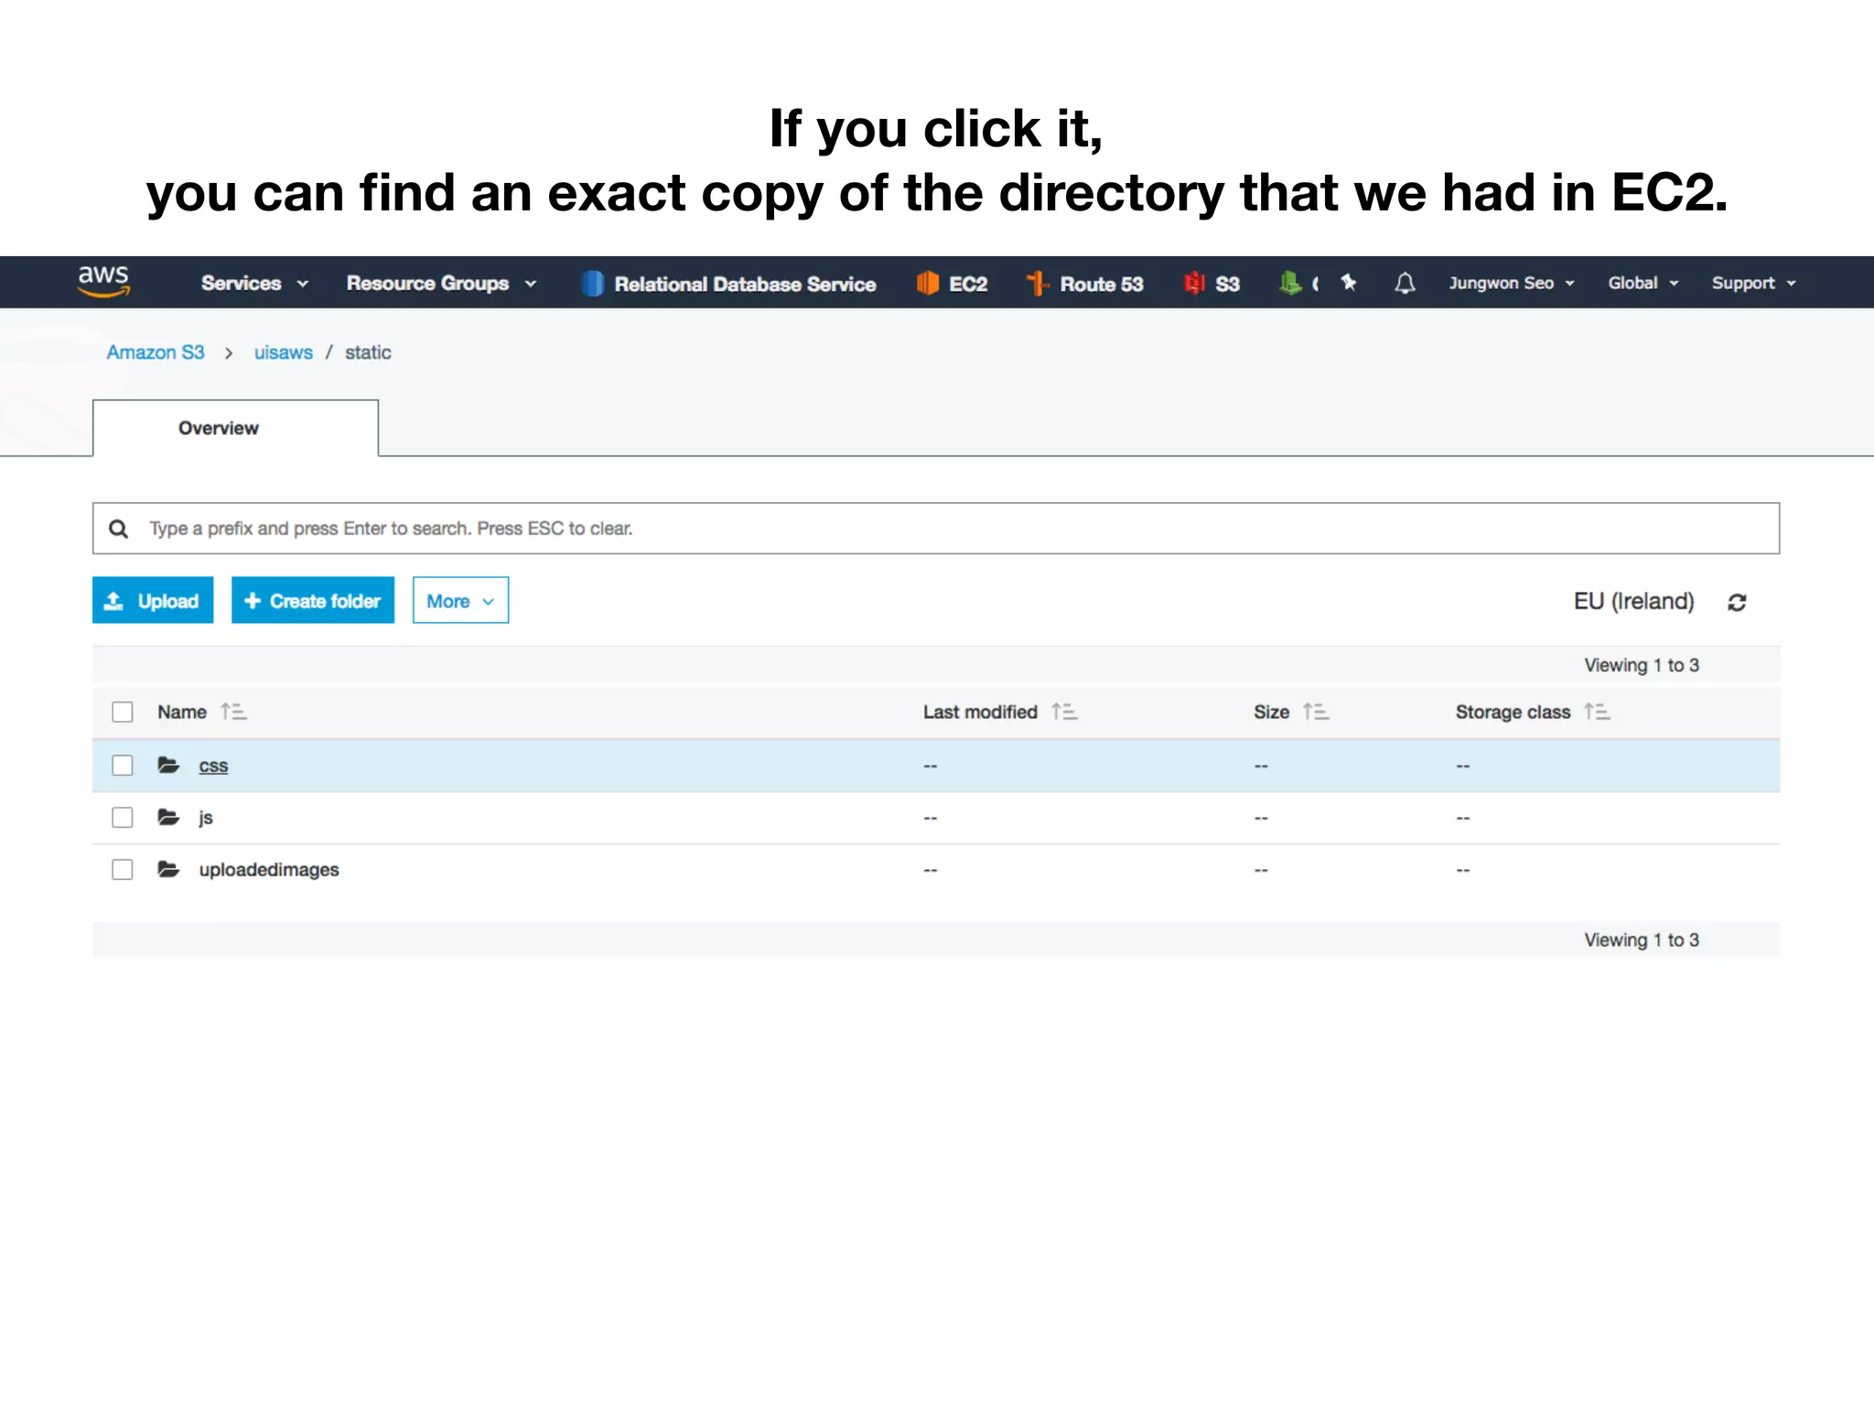Open the js folder link
This screenshot has width=1874, height=1405.
[206, 818]
